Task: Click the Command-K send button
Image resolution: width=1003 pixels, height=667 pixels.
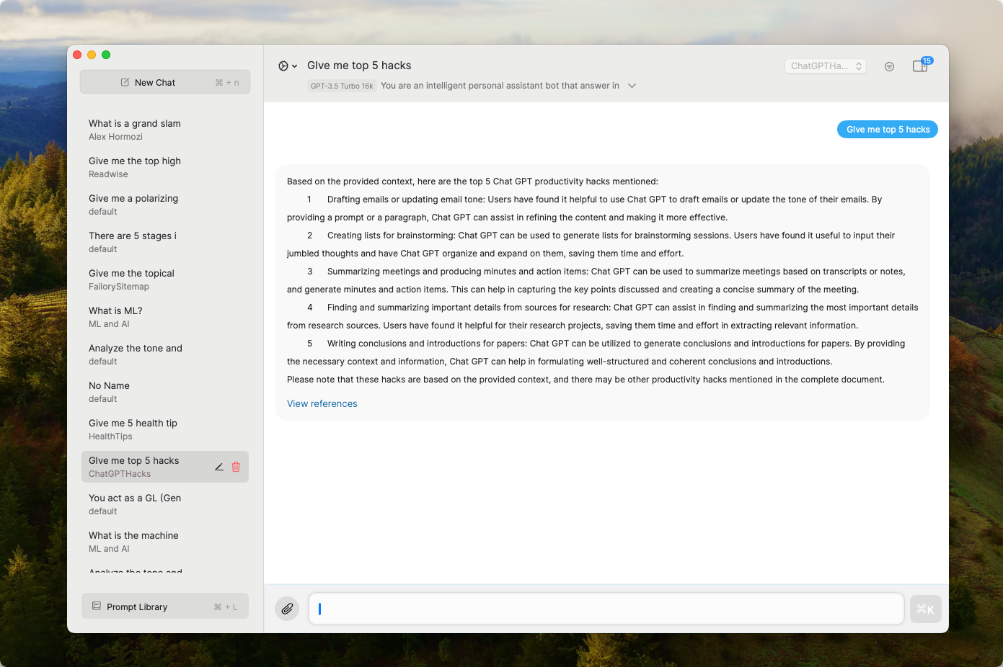Action: [925, 609]
